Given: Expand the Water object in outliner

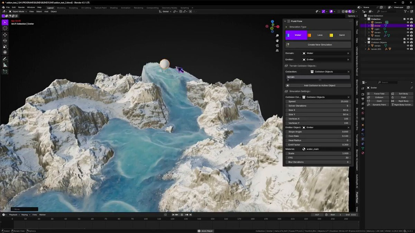Looking at the screenshot, I should click(369, 36).
